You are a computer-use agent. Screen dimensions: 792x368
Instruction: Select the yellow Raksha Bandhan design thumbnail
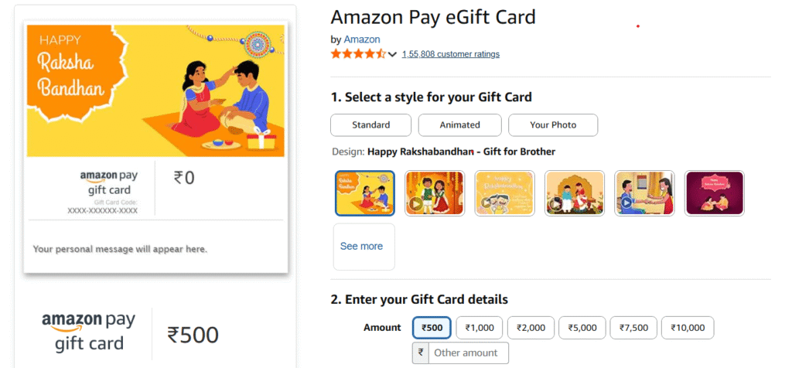click(x=364, y=193)
